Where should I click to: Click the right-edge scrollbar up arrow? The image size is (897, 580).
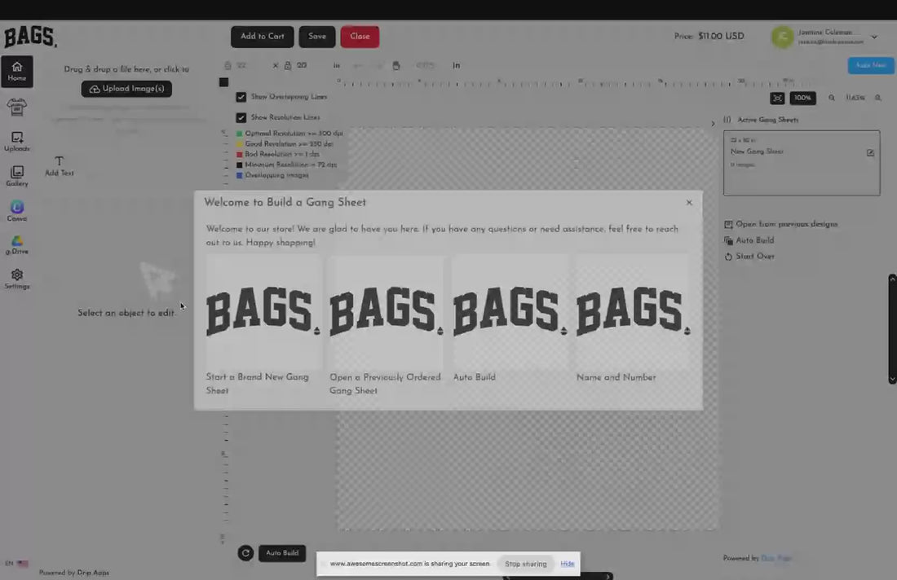892,279
